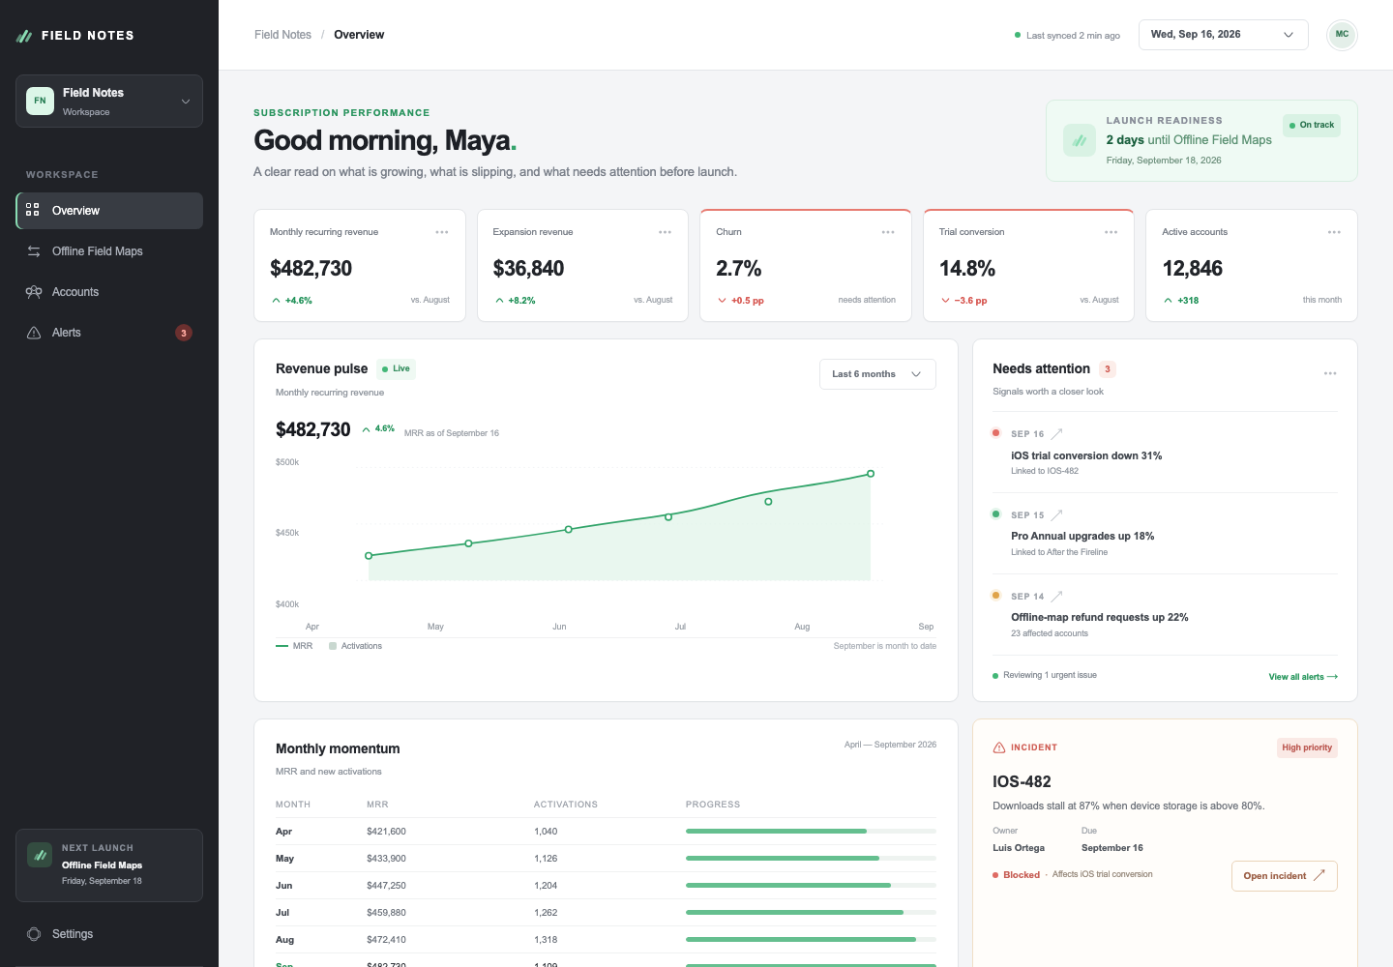
Task: Toggle the Activations series in chart legend
Action: (x=355, y=646)
